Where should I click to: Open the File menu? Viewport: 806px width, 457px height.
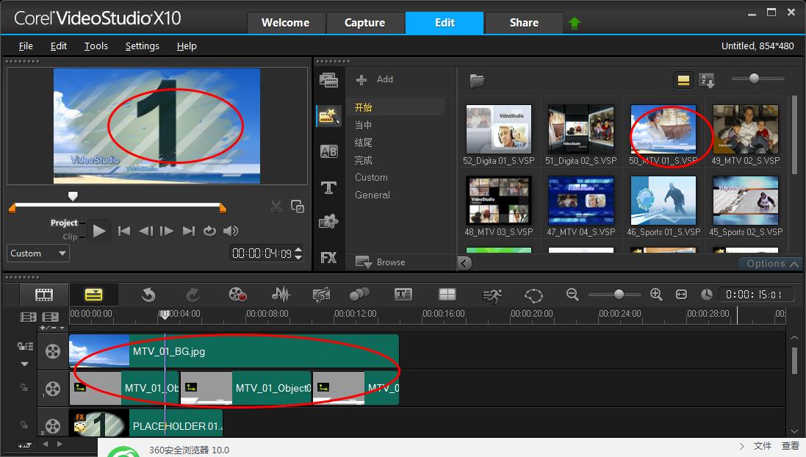(x=26, y=46)
